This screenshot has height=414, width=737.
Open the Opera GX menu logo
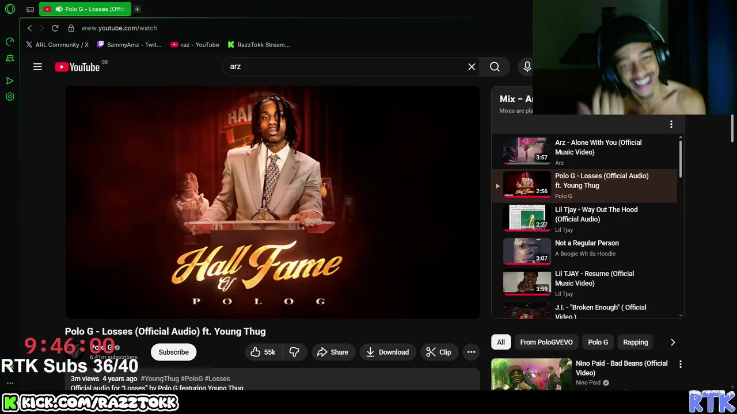tap(10, 9)
